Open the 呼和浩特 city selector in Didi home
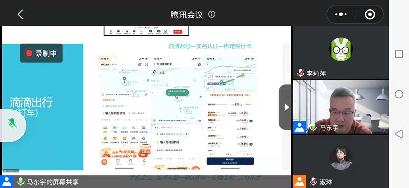Screen dimensions: 409x188 105,65
